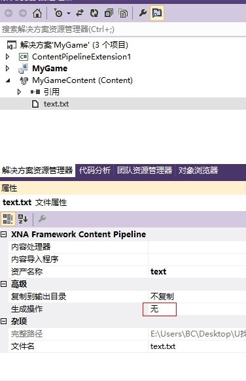The width and height of the screenshot is (246, 381).
Task: Open the pending changes filter dropdown arrow
Action: click(x=69, y=13)
